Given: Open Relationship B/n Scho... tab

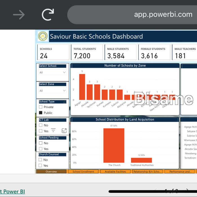Looking at the screenshot, I should 147,171.
